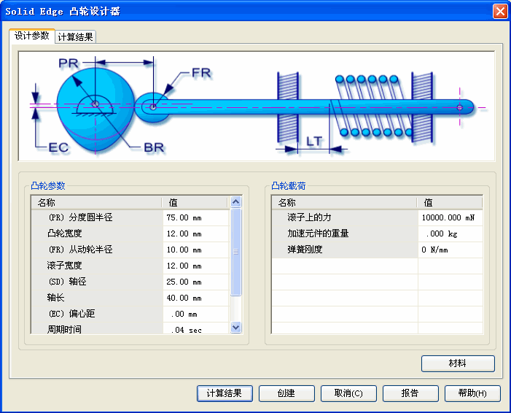The width and height of the screenshot is (511, 413).
Task: Open the 报告 report button
Action: point(410,393)
